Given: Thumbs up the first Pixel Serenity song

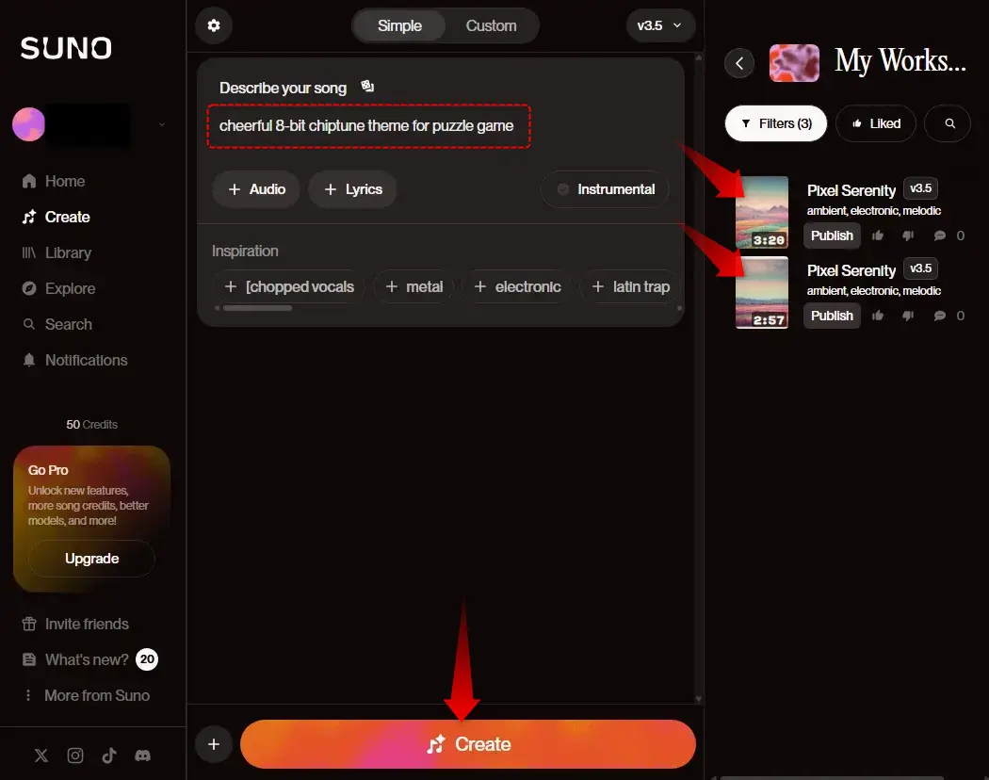Looking at the screenshot, I should [878, 236].
